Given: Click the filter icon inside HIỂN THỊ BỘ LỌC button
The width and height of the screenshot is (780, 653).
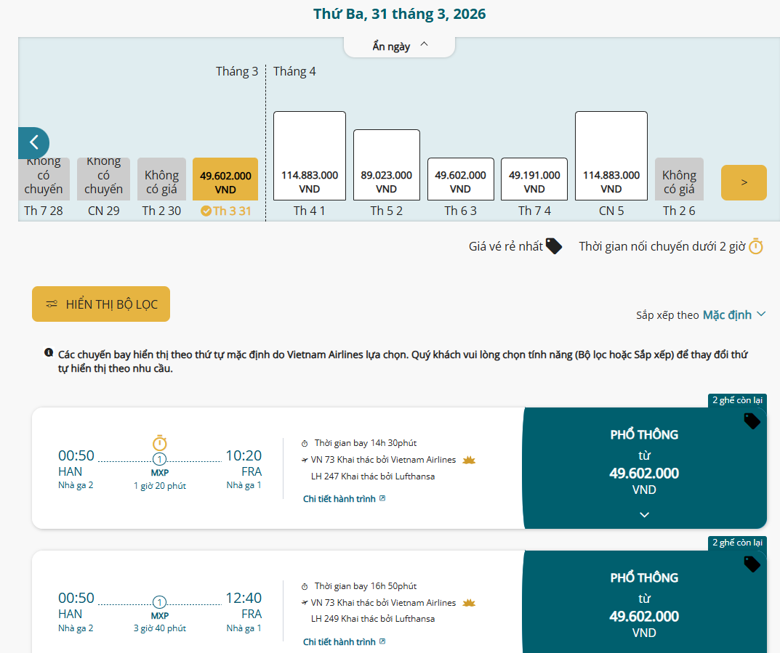Looking at the screenshot, I should [52, 304].
